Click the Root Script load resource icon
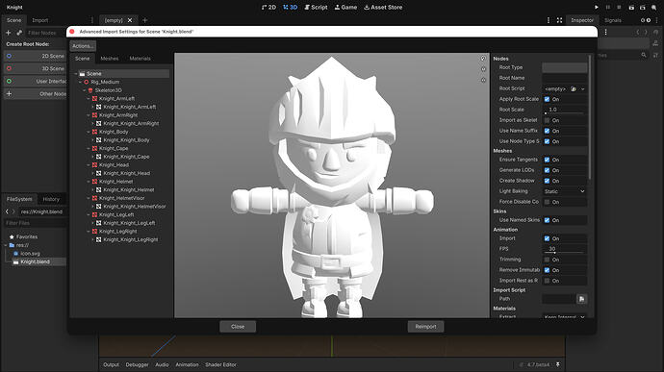Image resolution: width=664 pixels, height=372 pixels. click(573, 88)
